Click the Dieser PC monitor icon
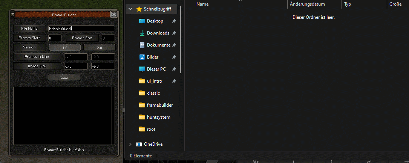This screenshot has height=163, width=409. click(x=142, y=69)
